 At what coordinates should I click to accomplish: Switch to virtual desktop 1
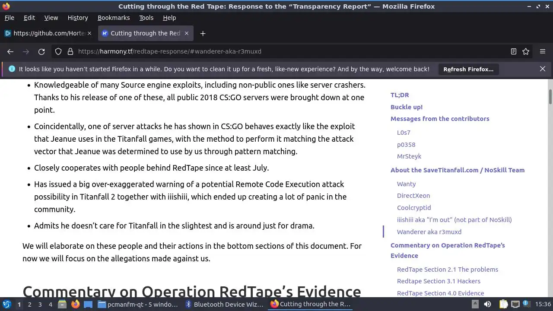pyautogui.click(x=19, y=305)
